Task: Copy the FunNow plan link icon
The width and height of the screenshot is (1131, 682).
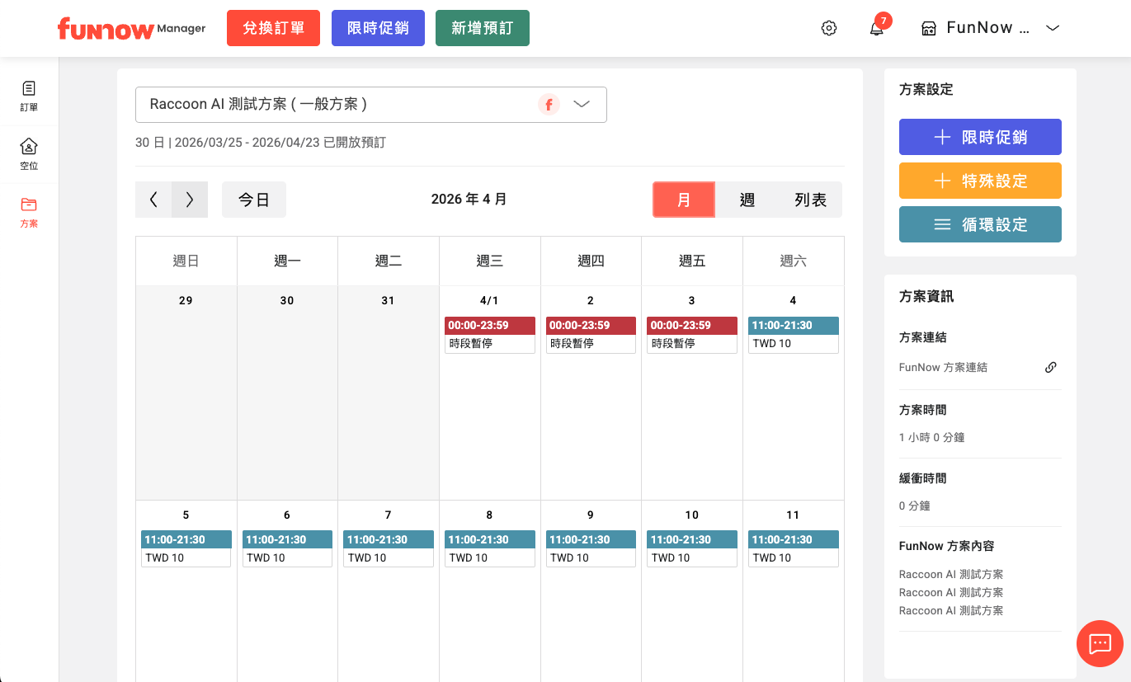Action: (1050, 368)
